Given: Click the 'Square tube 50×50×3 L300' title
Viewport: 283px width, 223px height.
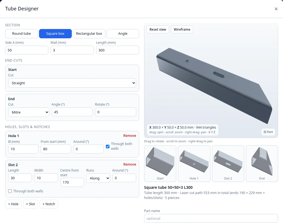Looking at the screenshot, I should click(168, 187).
